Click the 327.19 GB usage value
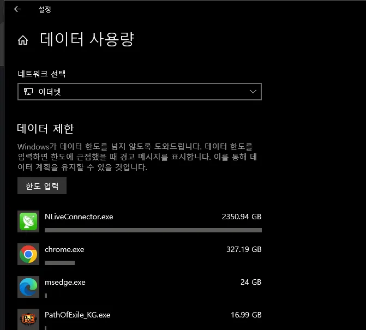The height and width of the screenshot is (330, 366). pos(244,249)
